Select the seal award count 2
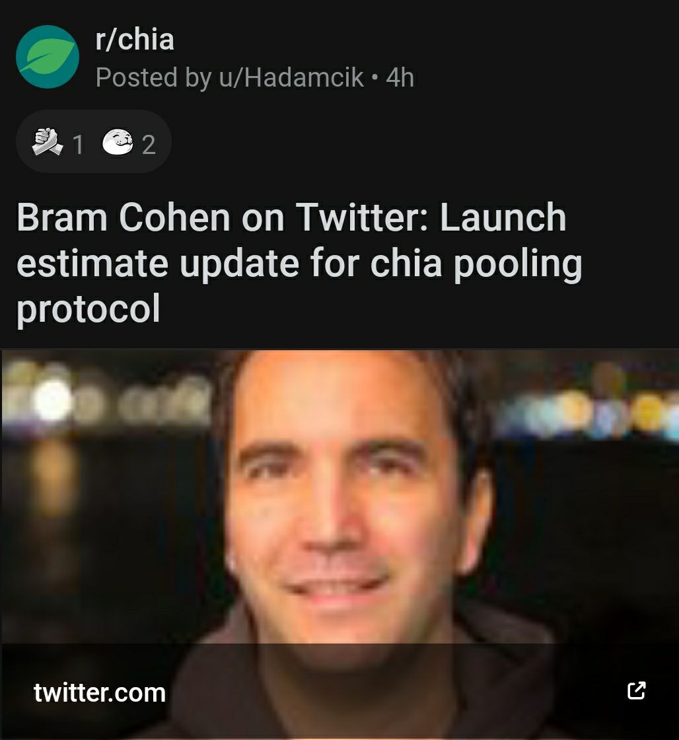 pos(149,145)
